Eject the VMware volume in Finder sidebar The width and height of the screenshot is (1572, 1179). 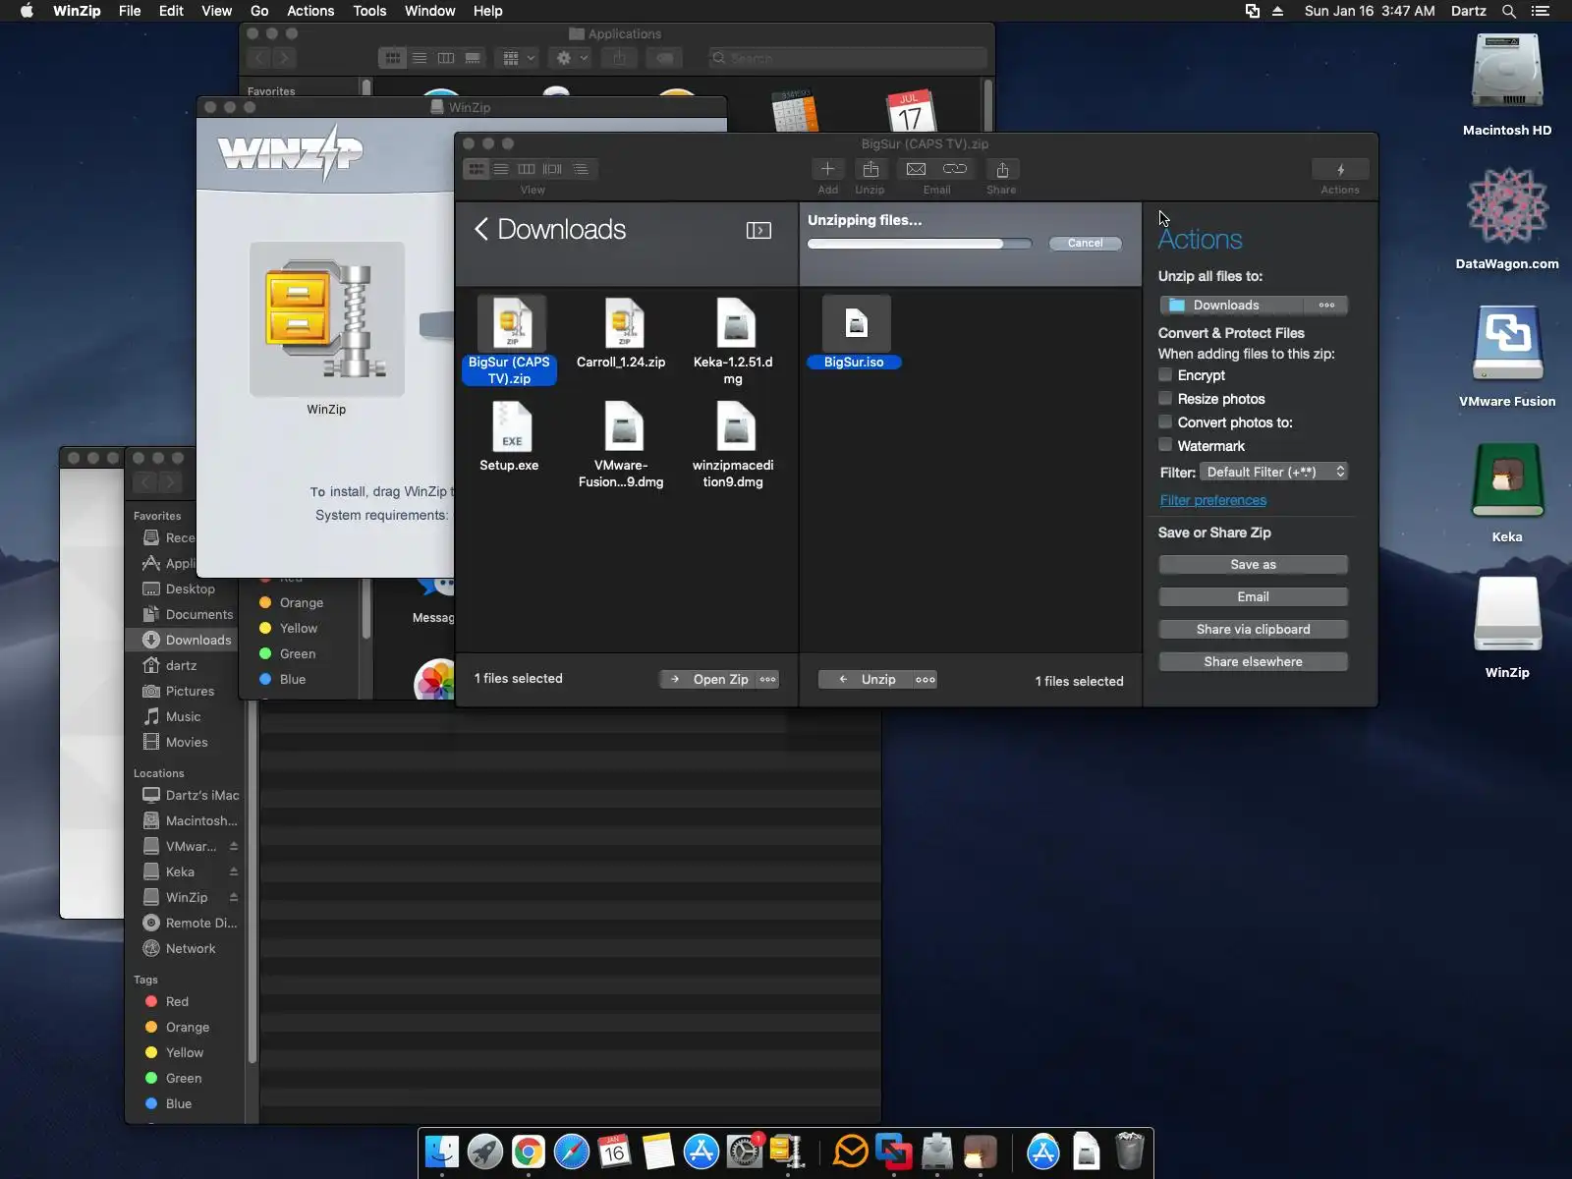click(234, 846)
